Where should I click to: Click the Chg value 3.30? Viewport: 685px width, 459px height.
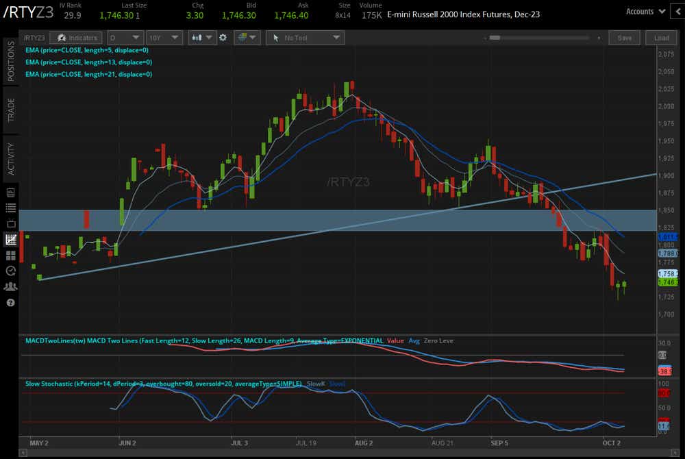195,15
